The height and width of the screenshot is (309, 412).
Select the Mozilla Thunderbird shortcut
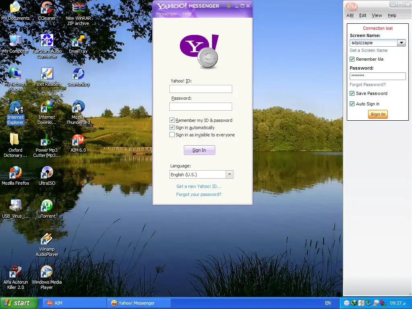78,112
